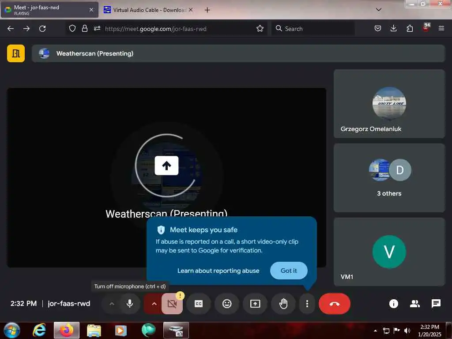The height and width of the screenshot is (339, 452).
Task: Click the green globe taskbar icon
Action: [x=148, y=330]
